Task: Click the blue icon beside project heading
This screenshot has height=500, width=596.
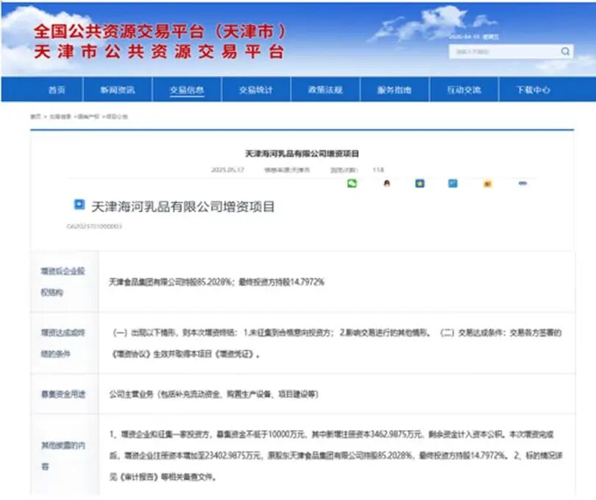Action: 79,205
